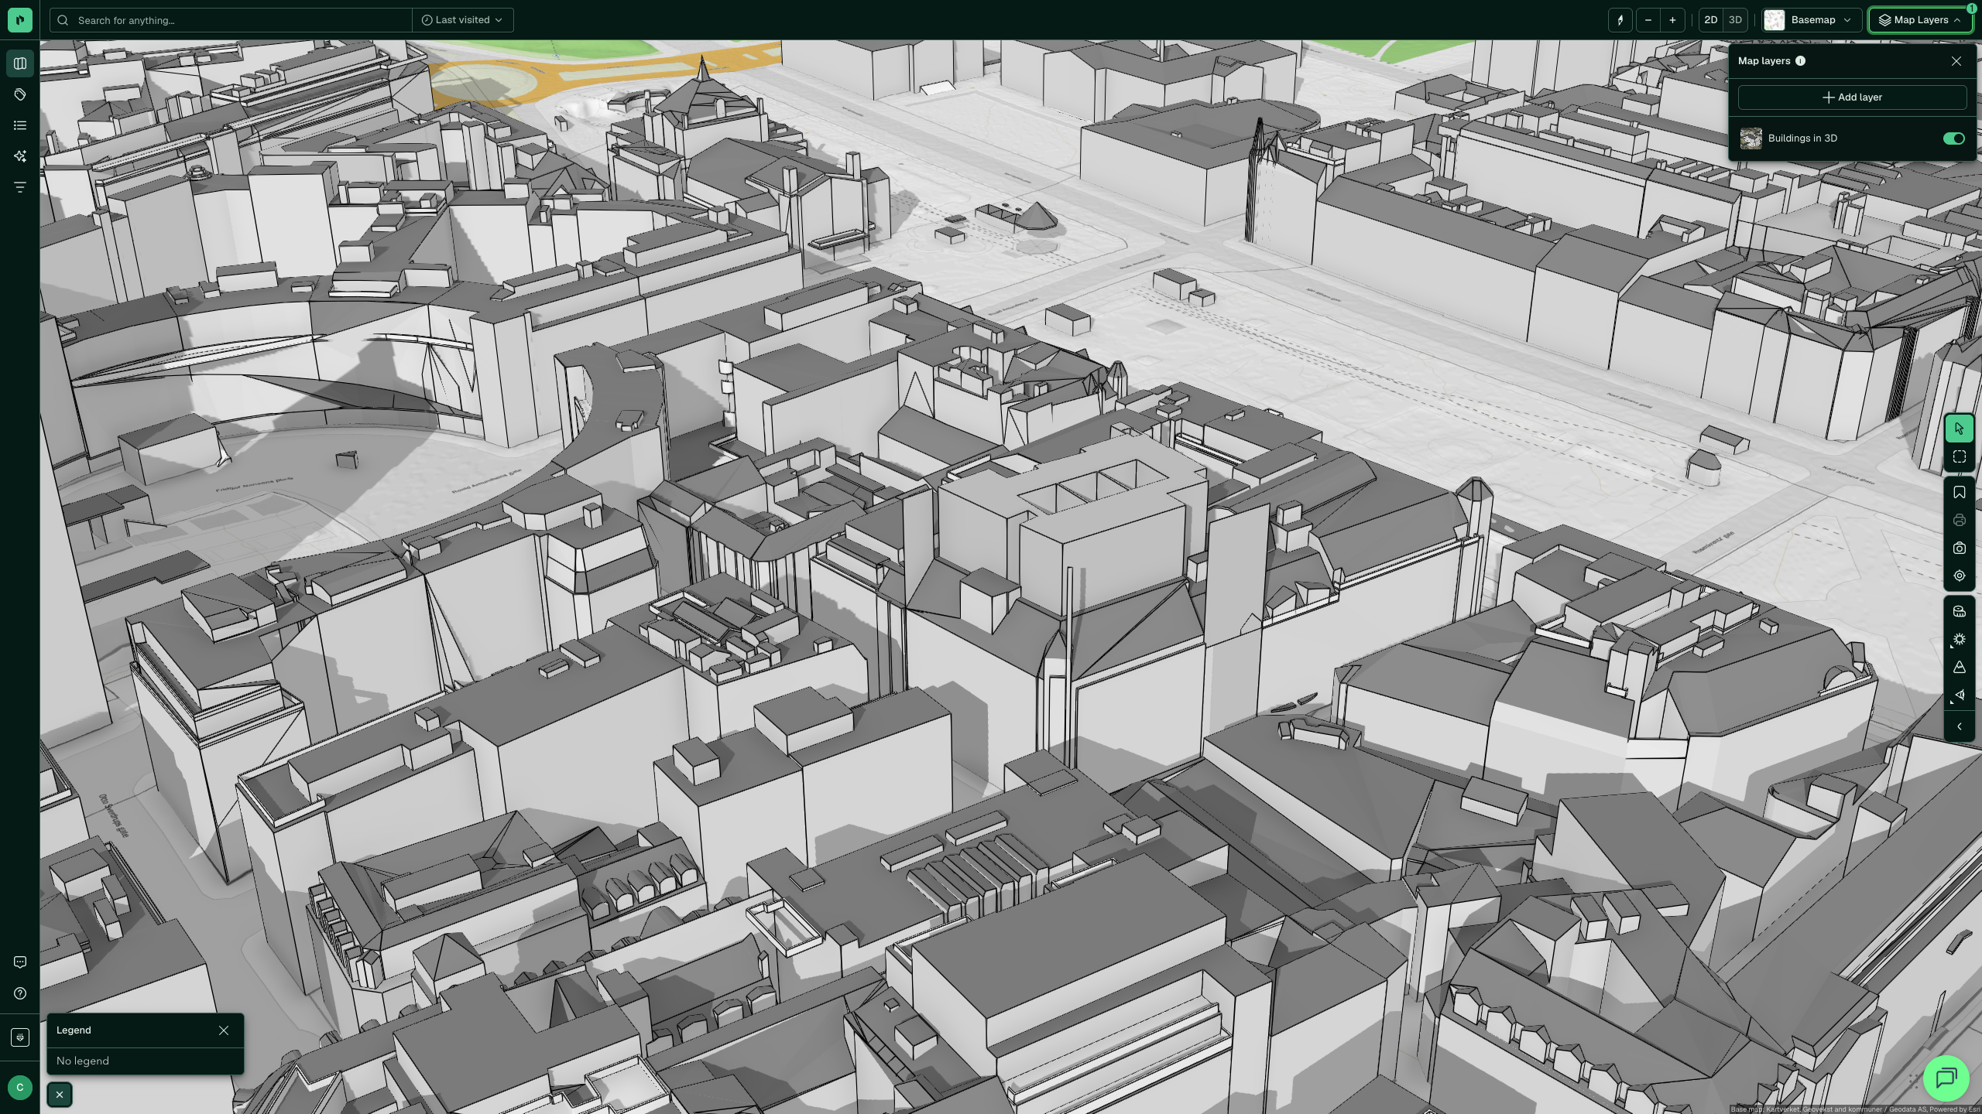
Task: Close the Legend panel
Action: [224, 1030]
